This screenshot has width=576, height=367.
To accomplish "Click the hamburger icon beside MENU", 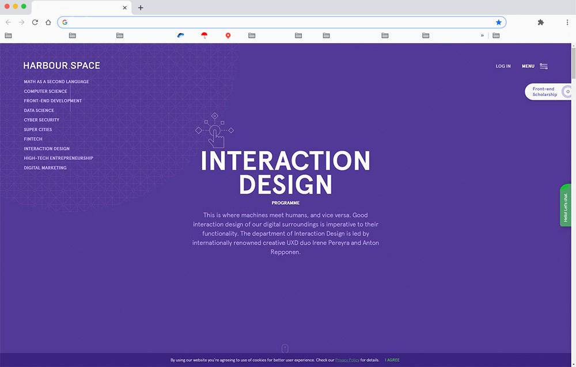I will 544,66.
